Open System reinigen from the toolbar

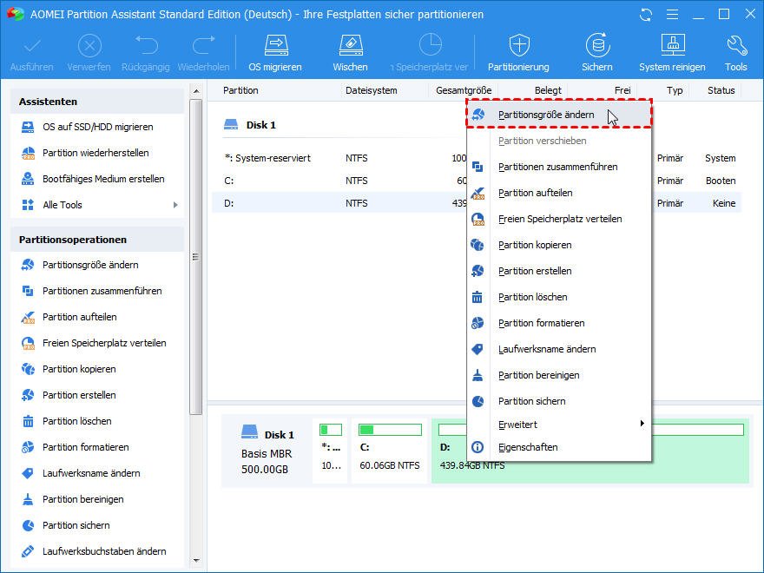coord(672,54)
